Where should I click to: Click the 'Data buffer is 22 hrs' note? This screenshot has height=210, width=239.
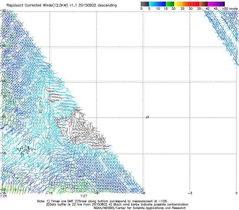point(77,205)
